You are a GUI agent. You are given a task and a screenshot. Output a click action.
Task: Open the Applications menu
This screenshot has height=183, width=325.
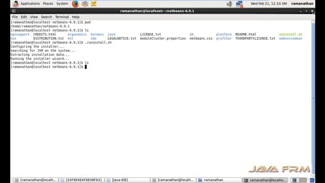click(x=30, y=4)
